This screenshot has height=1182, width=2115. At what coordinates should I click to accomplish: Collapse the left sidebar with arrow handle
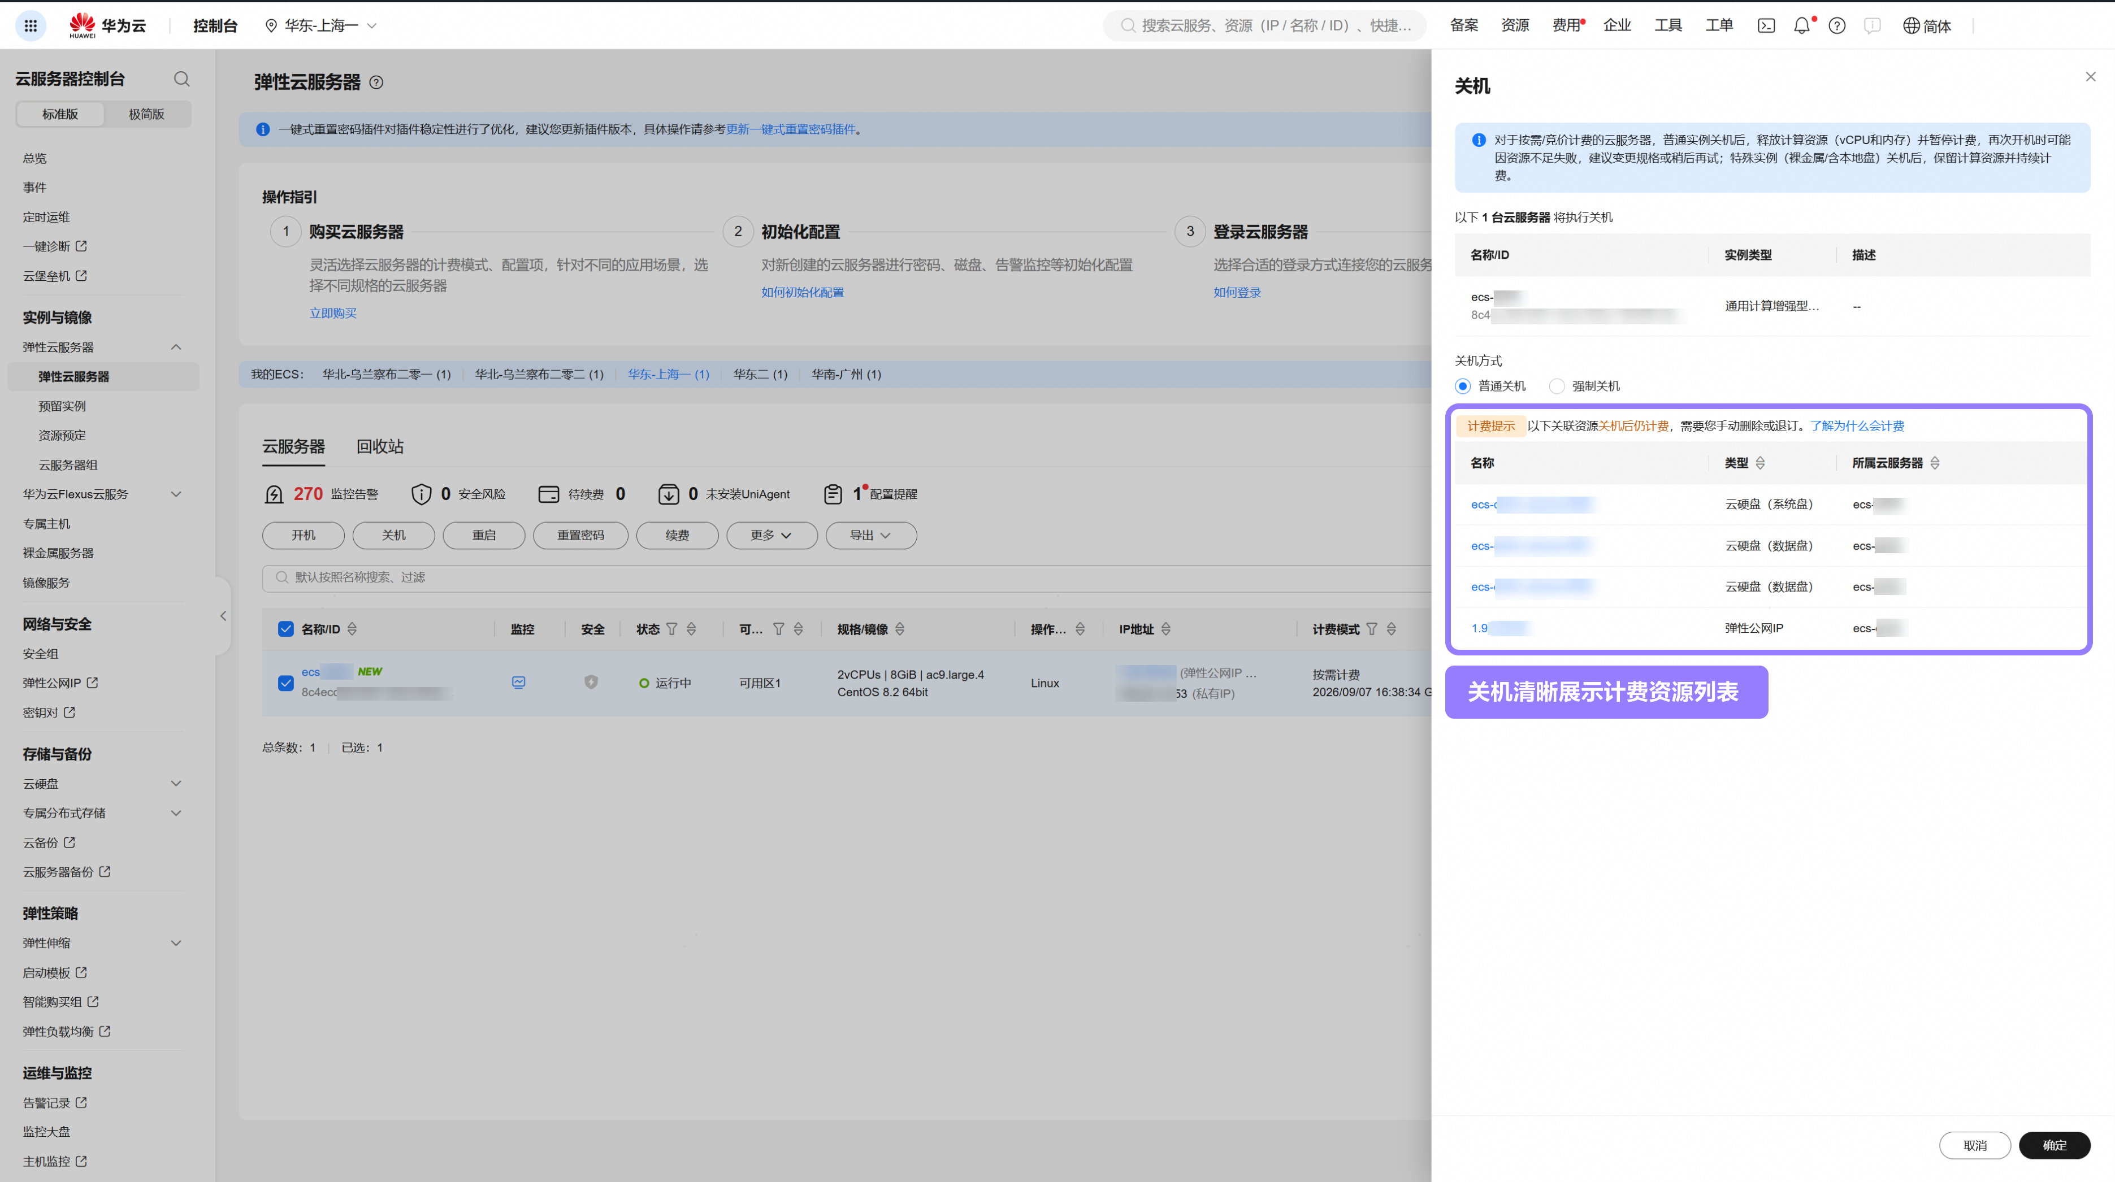(x=223, y=616)
